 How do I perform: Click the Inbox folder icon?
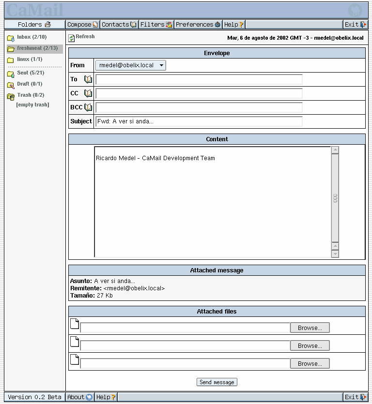click(x=11, y=38)
